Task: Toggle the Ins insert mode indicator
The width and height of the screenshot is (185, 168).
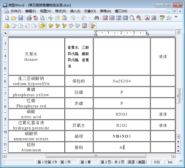Action: point(170,162)
